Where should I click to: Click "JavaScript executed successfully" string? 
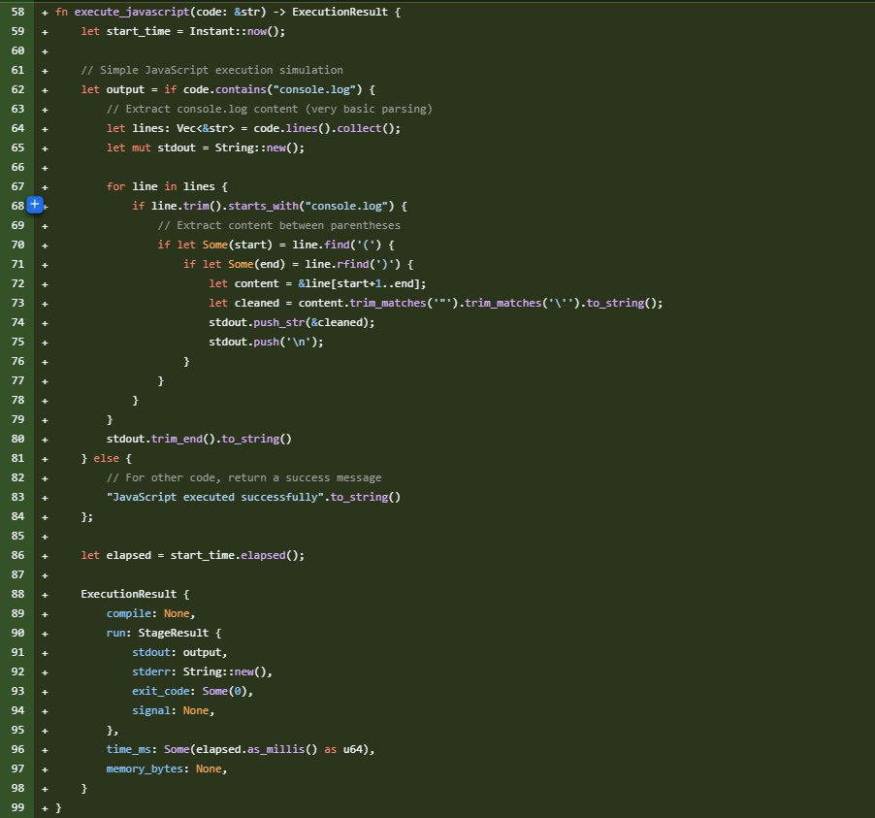pos(215,497)
